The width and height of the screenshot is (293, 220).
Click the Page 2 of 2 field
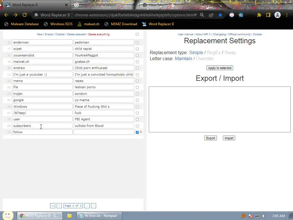[x=73, y=206]
